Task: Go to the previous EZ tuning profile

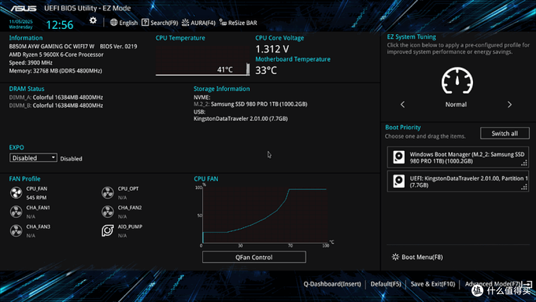Action: coord(402,104)
